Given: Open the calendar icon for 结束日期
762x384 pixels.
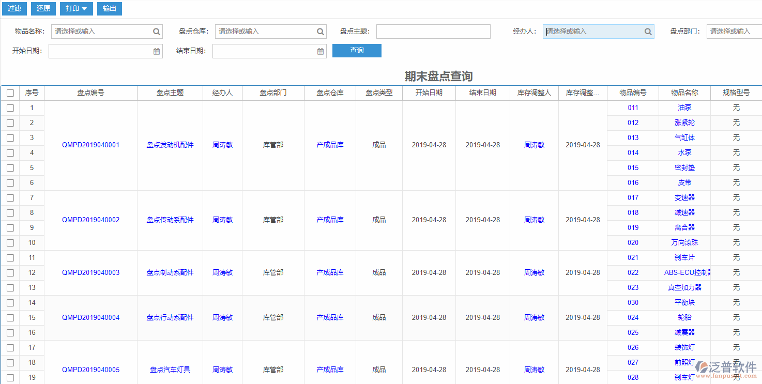Looking at the screenshot, I should (x=320, y=51).
